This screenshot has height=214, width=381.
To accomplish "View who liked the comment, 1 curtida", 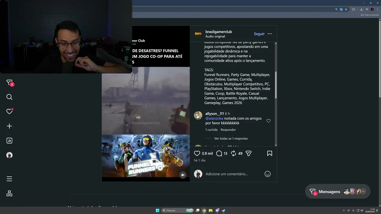I will [x=211, y=130].
